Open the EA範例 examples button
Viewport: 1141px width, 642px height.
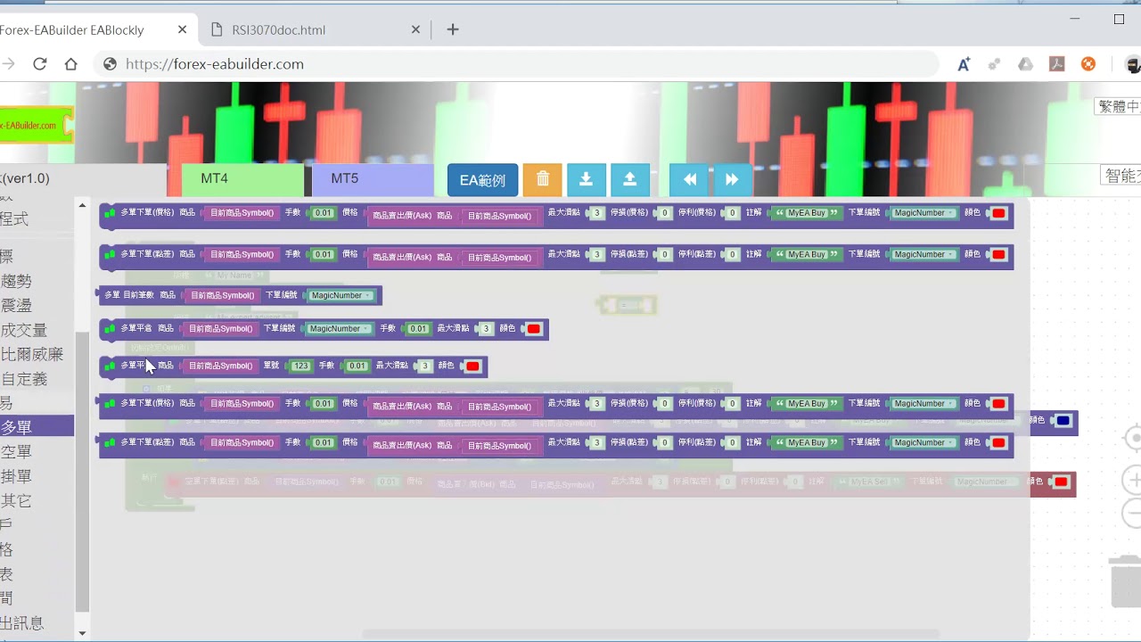pos(482,180)
